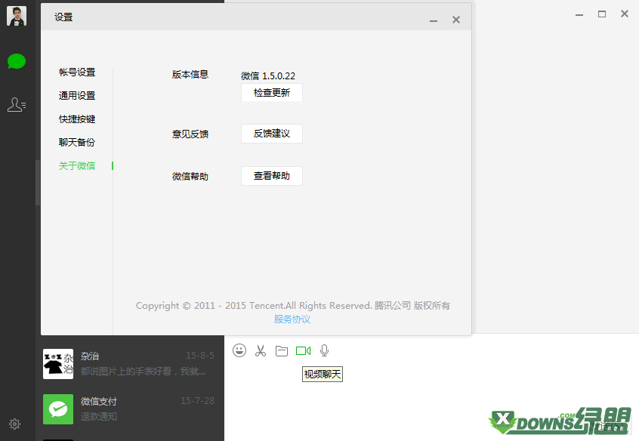Click the 15-7-28 date in chat list

(x=198, y=401)
